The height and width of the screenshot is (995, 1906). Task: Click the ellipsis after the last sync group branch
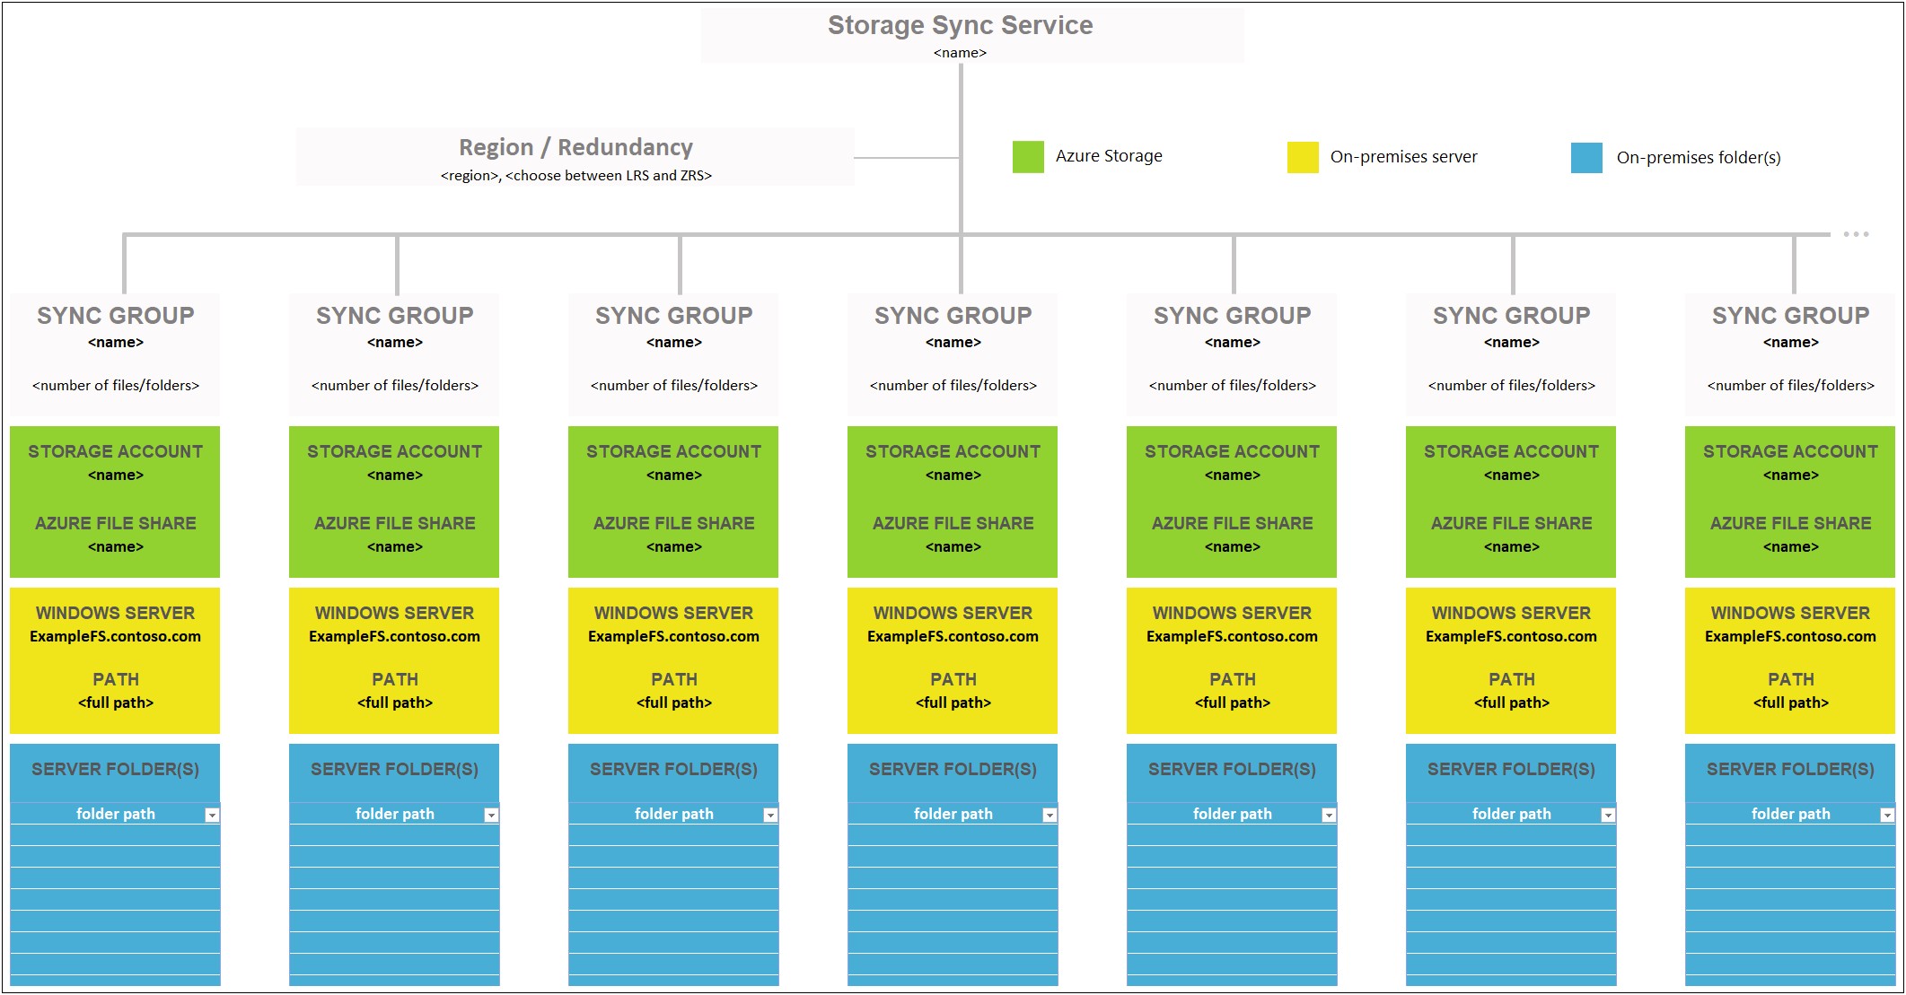1856,234
